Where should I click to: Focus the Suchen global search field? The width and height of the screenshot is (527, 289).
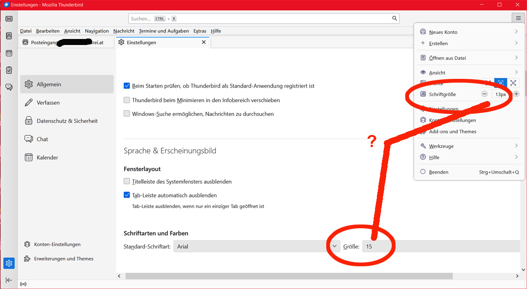click(264, 19)
